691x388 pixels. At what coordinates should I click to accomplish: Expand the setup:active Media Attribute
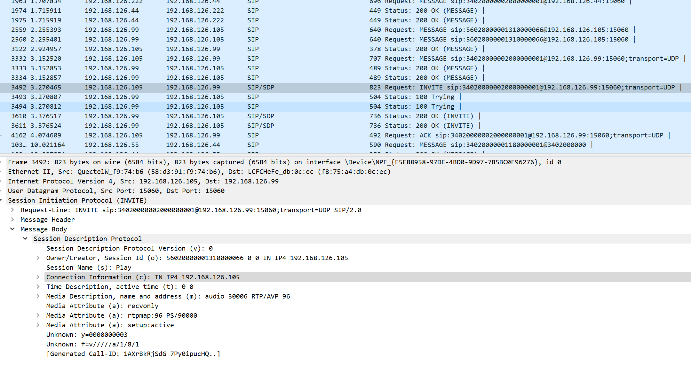click(38, 325)
